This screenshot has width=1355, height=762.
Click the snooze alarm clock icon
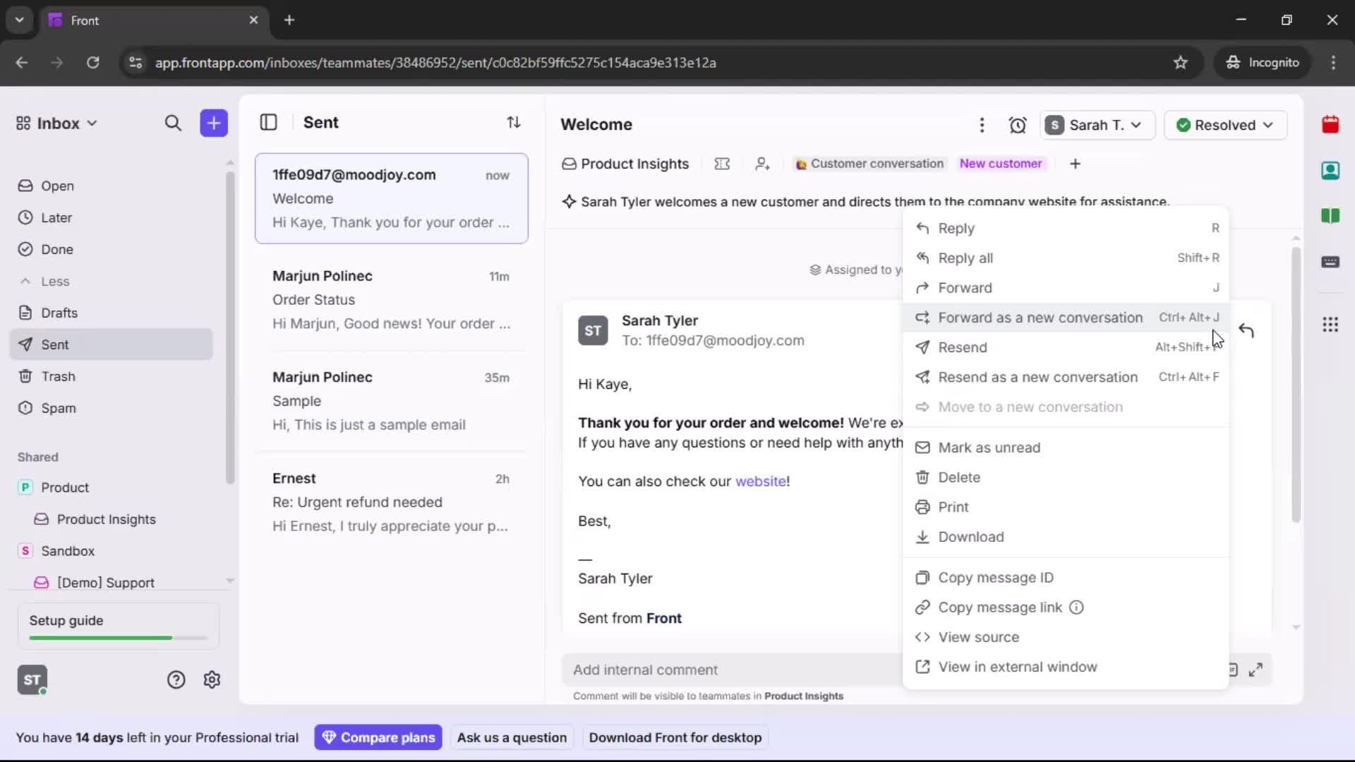[1017, 125]
